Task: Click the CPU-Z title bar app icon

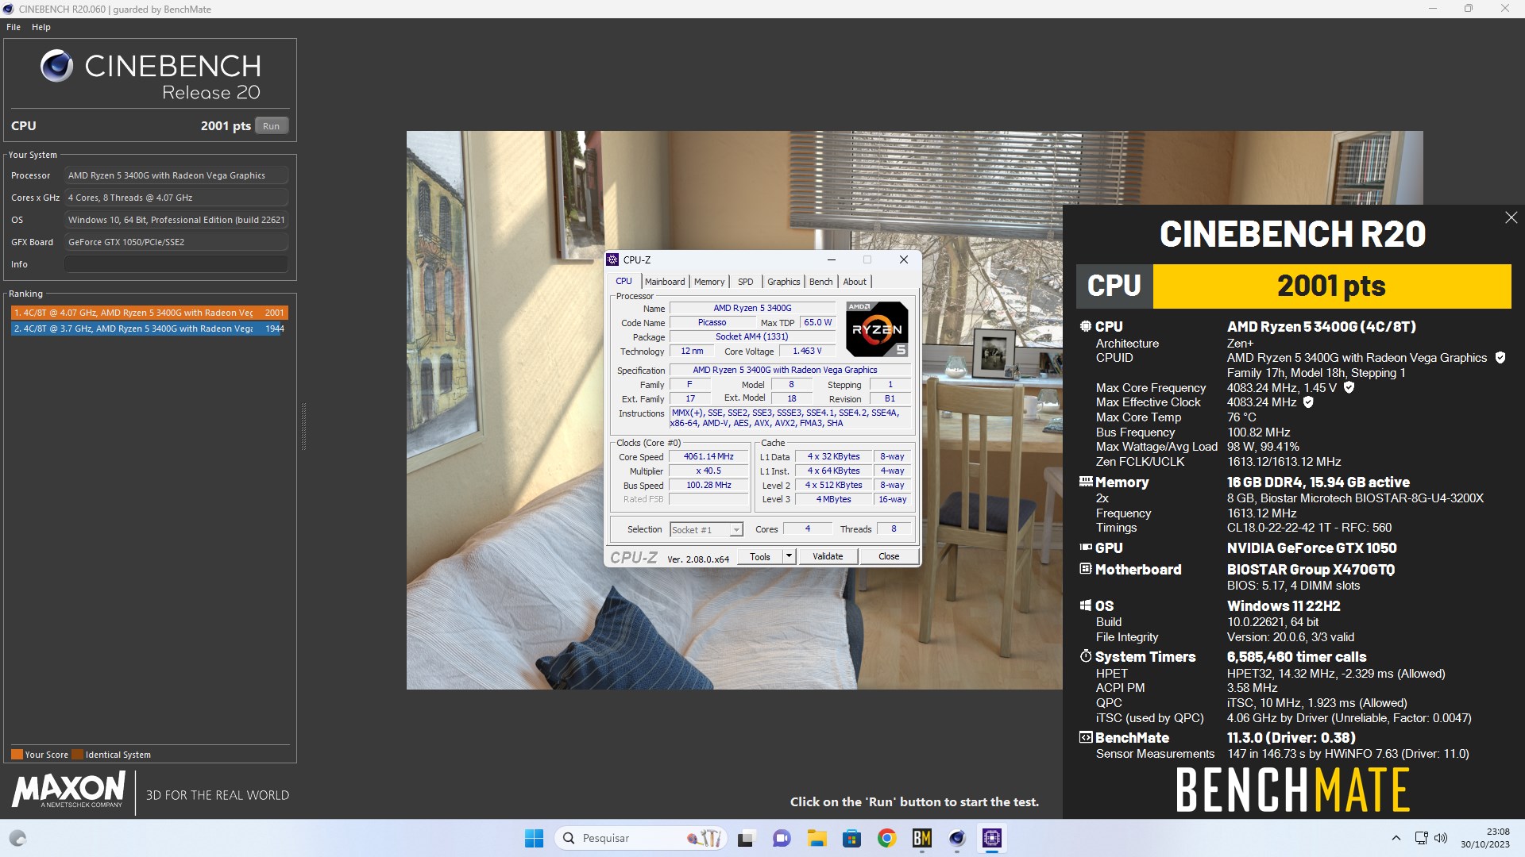Action: (x=612, y=259)
